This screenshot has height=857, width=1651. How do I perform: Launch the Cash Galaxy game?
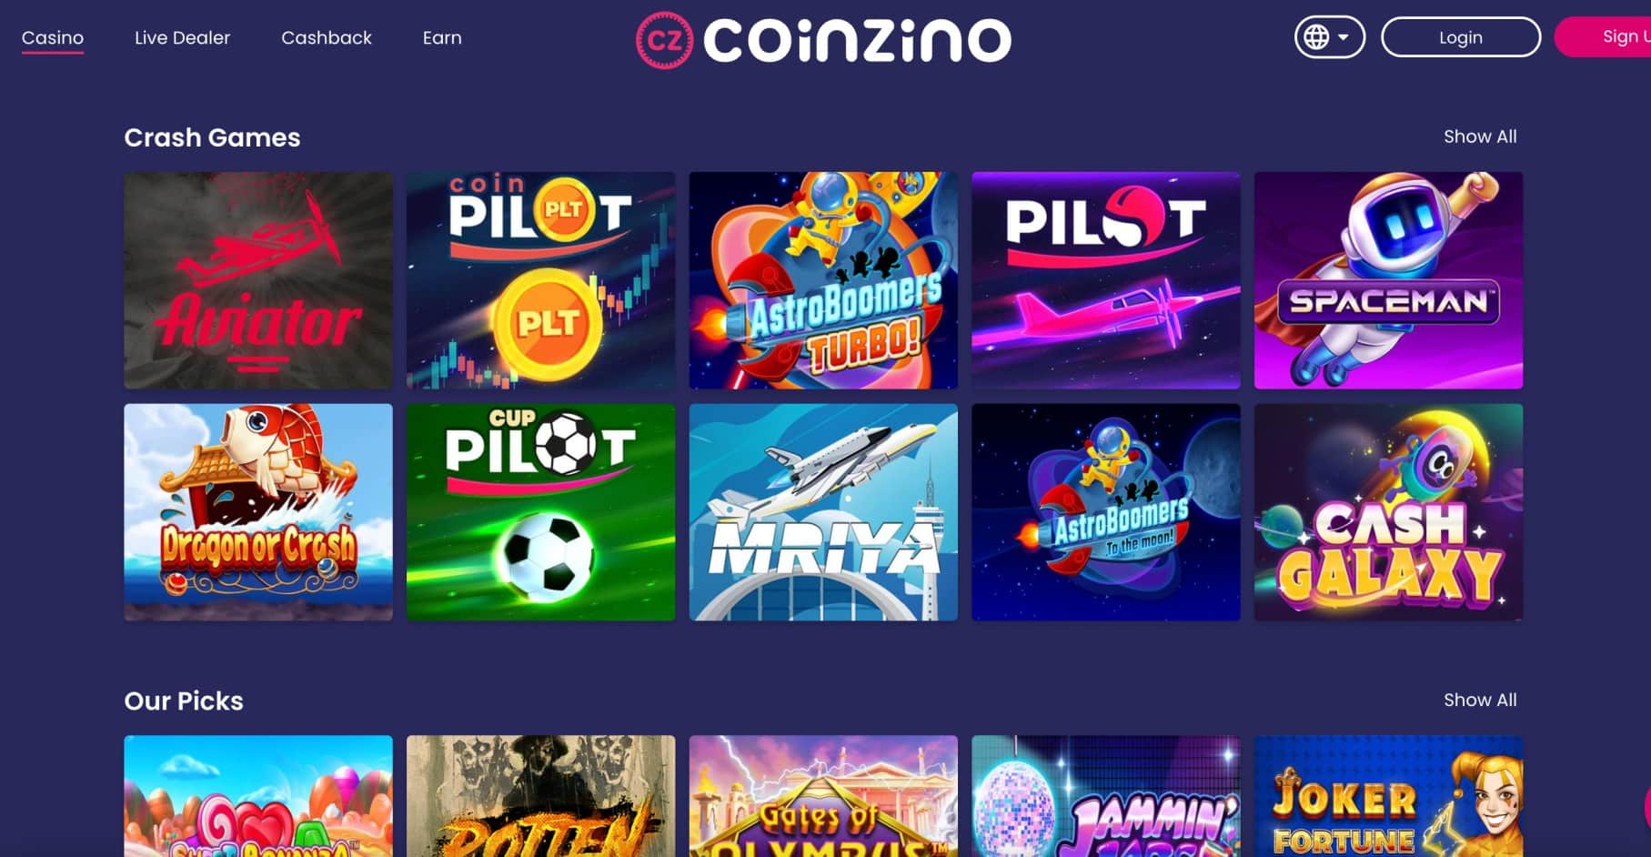pyautogui.click(x=1388, y=512)
